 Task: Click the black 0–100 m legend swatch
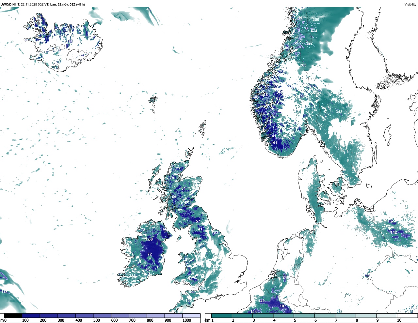click(x=13, y=316)
